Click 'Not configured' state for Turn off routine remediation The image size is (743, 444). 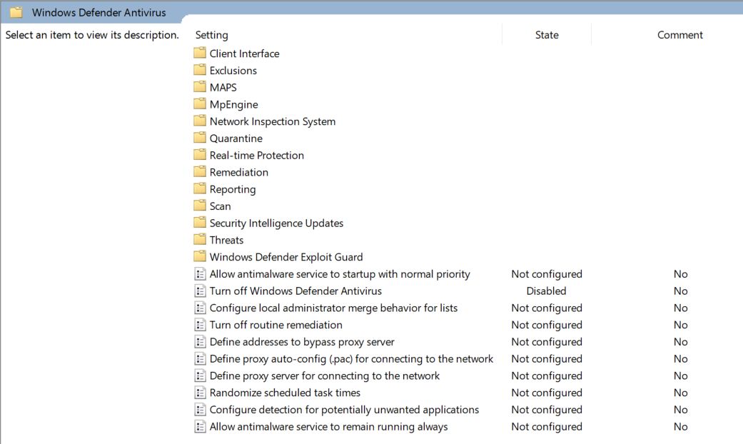[x=546, y=325]
